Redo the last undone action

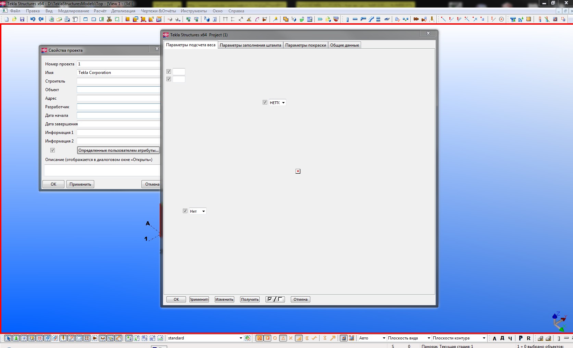tap(41, 19)
